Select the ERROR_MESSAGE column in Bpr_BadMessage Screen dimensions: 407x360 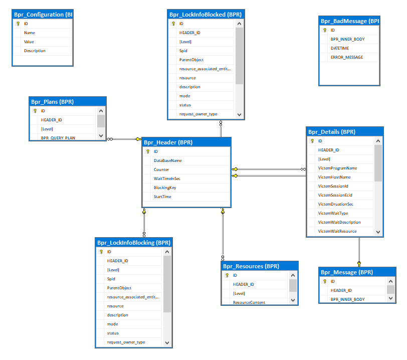click(349, 57)
